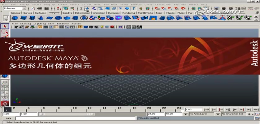Click the animation end field showing 48.00
This screenshot has width=260, height=124.
174,114
